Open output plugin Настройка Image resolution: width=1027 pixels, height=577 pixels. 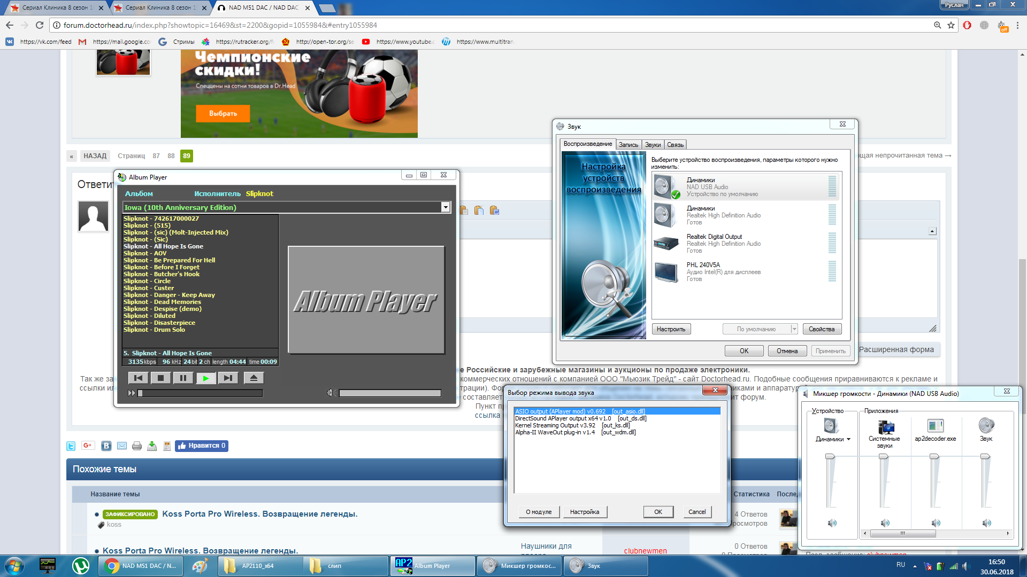click(x=585, y=512)
